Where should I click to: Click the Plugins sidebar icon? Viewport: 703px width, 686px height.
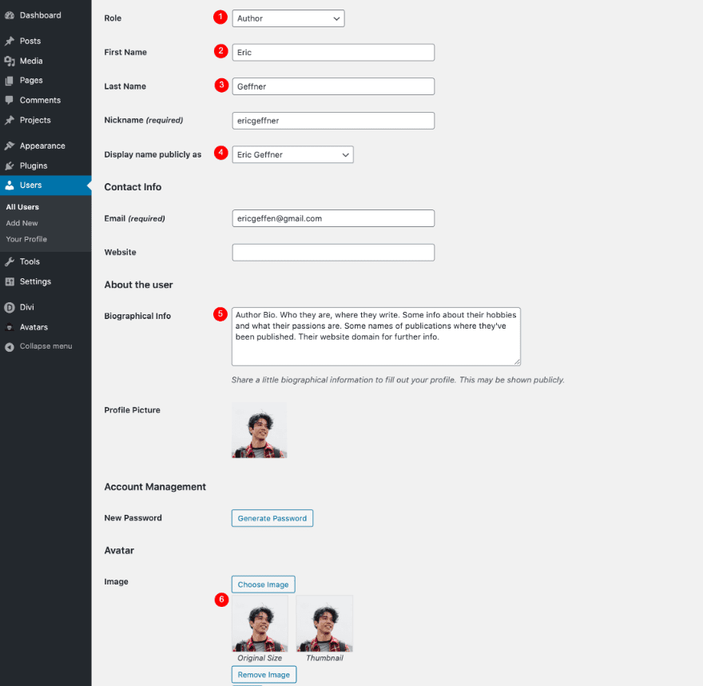(33, 165)
